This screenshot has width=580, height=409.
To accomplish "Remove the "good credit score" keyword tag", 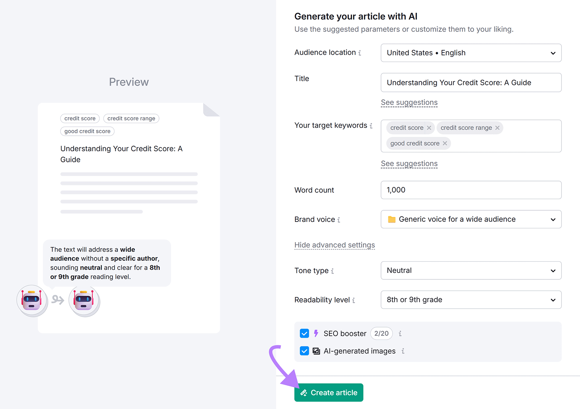I will (445, 143).
